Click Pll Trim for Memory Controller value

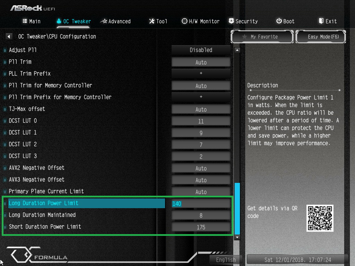[x=201, y=86]
